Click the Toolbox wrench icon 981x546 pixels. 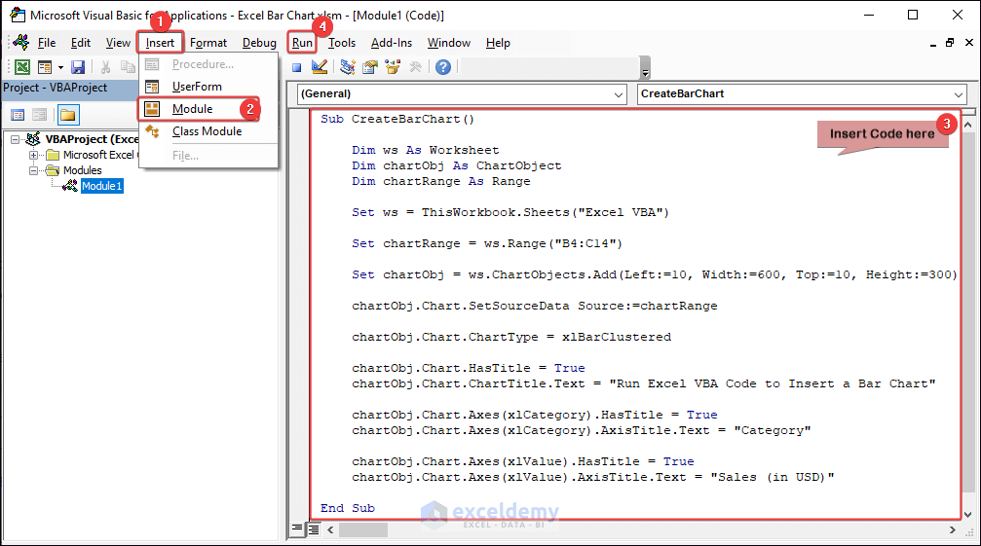pyautogui.click(x=415, y=67)
